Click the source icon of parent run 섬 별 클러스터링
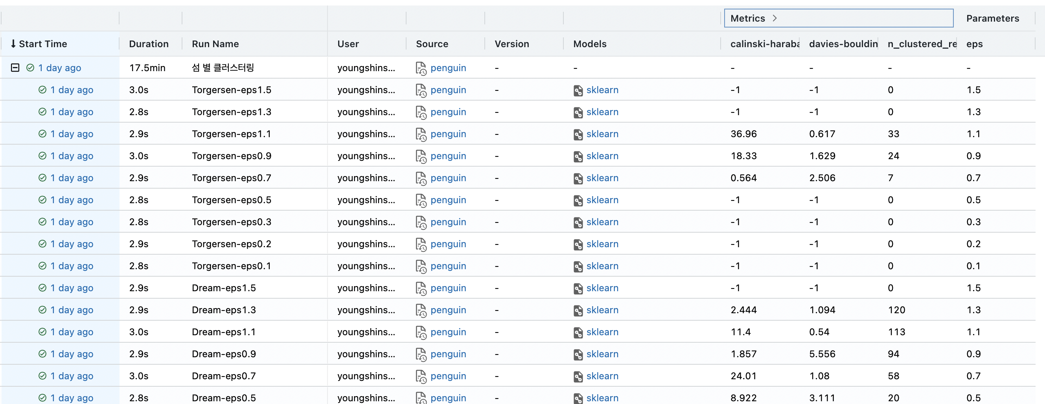The width and height of the screenshot is (1045, 404). tap(421, 68)
